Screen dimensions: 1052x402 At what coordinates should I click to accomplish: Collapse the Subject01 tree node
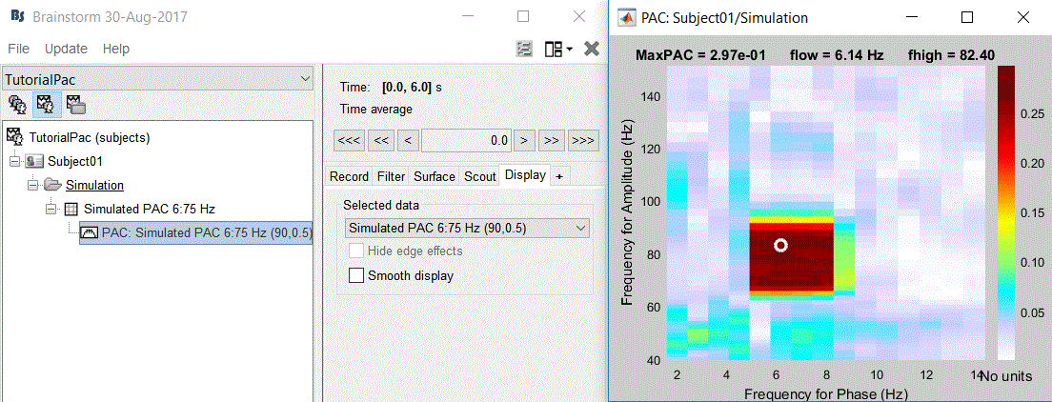pyautogui.click(x=14, y=161)
